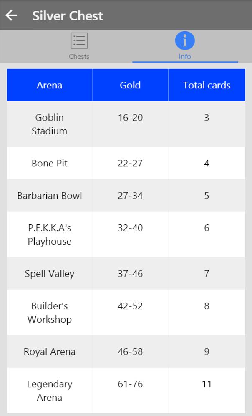This screenshot has width=252, height=416.
Task: Switch to the Info tab label
Action: pos(185,57)
